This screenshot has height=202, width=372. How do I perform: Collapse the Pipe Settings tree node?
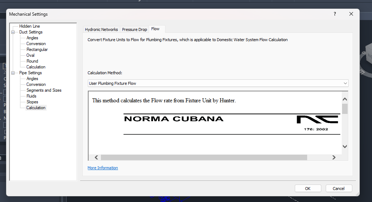13,73
